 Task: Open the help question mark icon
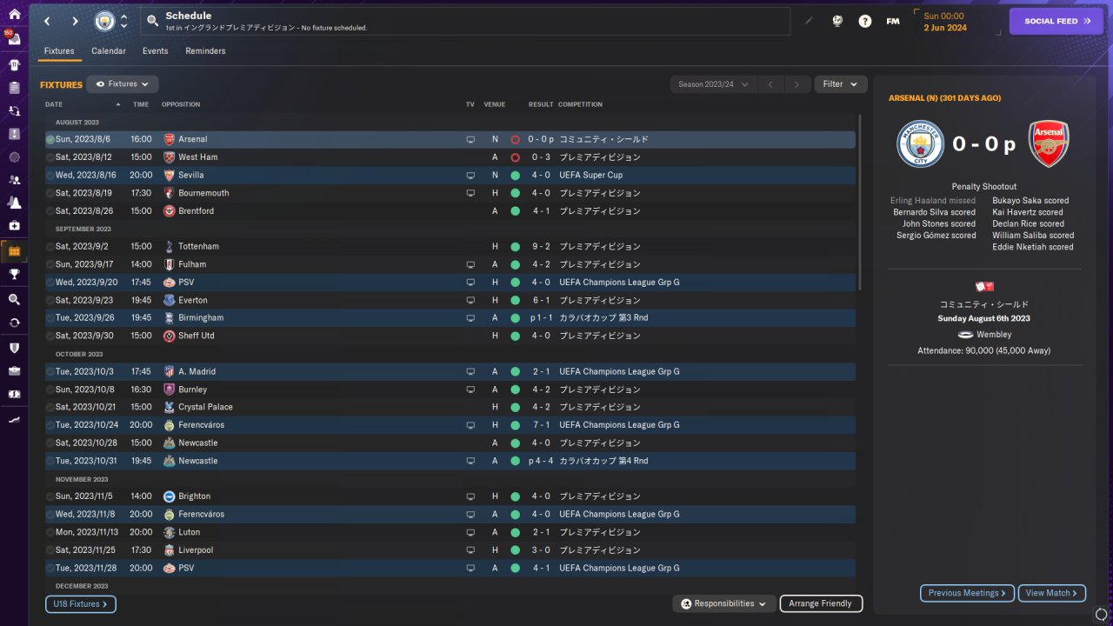865,21
